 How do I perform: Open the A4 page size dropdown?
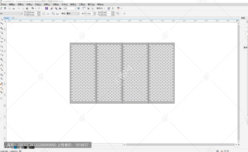(21, 13)
